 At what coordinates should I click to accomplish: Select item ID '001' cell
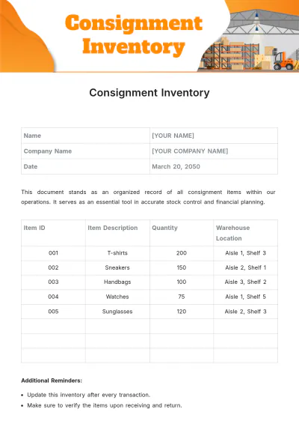point(53,253)
